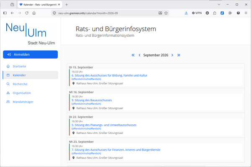
Task: Click the Anmelden login button
Action: (x=31, y=54)
